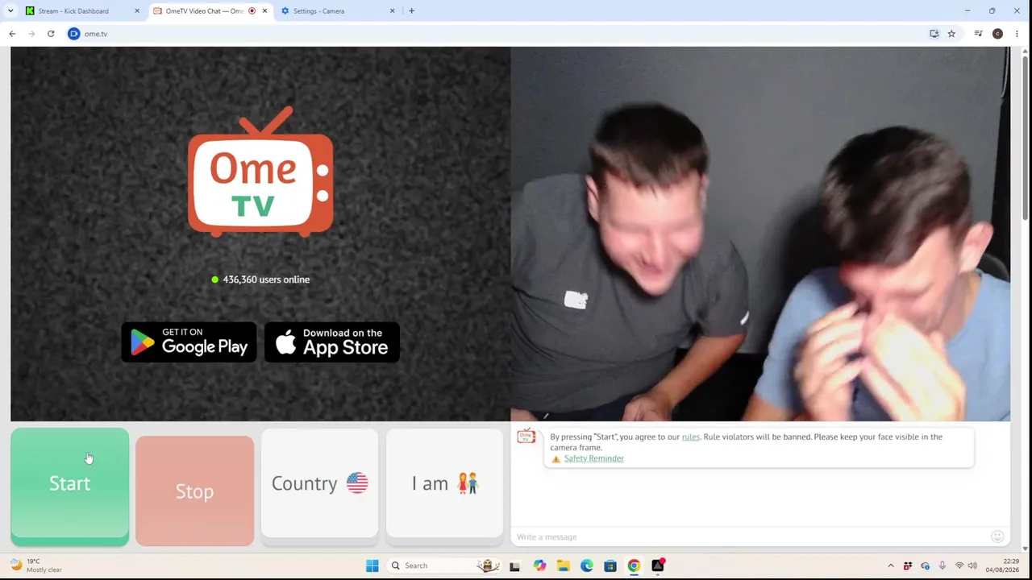The width and height of the screenshot is (1032, 580).
Task: Click the taskbar Search box
Action: click(x=443, y=565)
